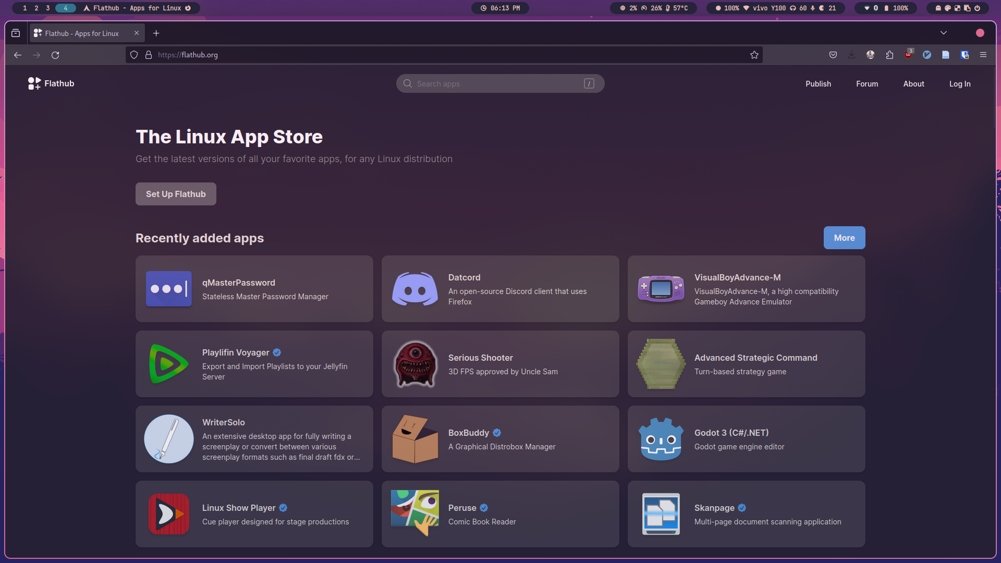The height and width of the screenshot is (563, 1001).
Task: Switch to workspace 2 in the top bar
Action: tap(36, 8)
